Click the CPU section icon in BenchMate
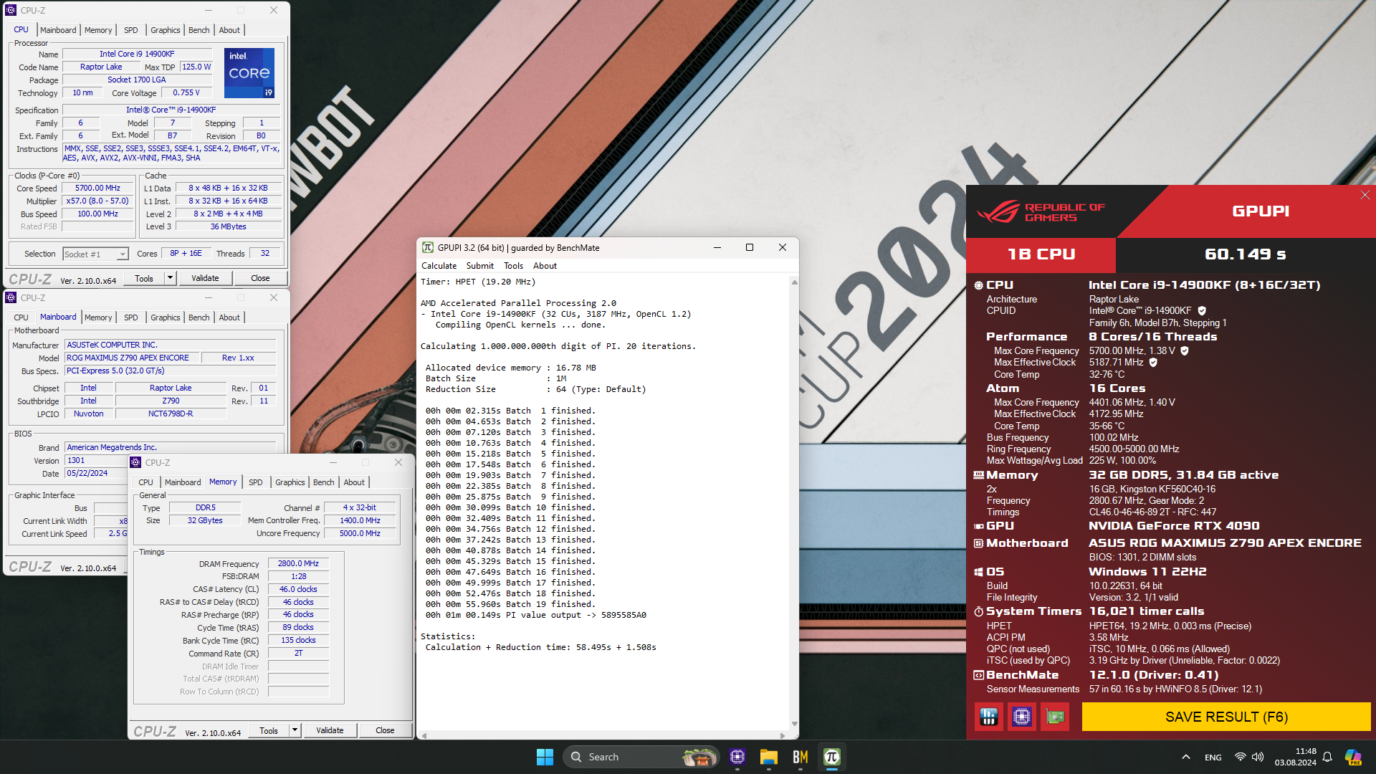 point(978,285)
